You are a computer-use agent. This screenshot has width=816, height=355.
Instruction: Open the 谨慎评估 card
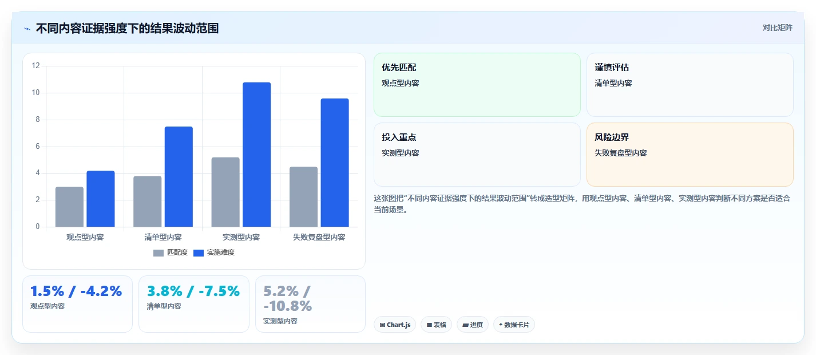click(690, 85)
